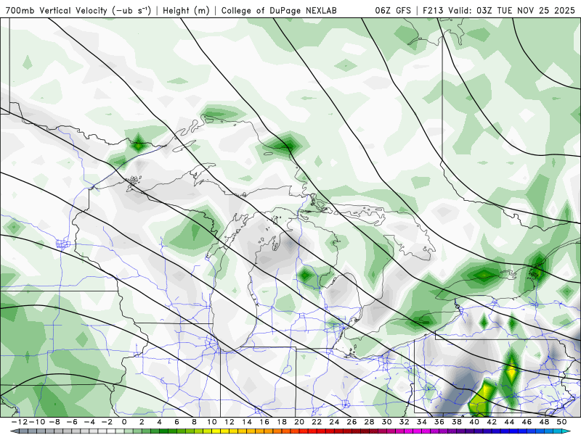Click the '34' colorbar scale label
The image size is (581, 435).
coord(422,422)
